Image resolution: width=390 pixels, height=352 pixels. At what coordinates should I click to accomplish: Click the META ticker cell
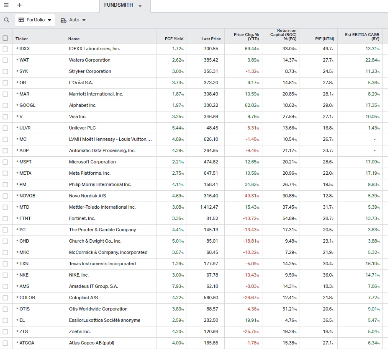[x=25, y=173]
